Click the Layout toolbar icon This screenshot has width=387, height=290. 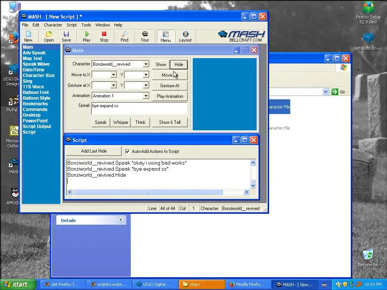[x=185, y=37]
